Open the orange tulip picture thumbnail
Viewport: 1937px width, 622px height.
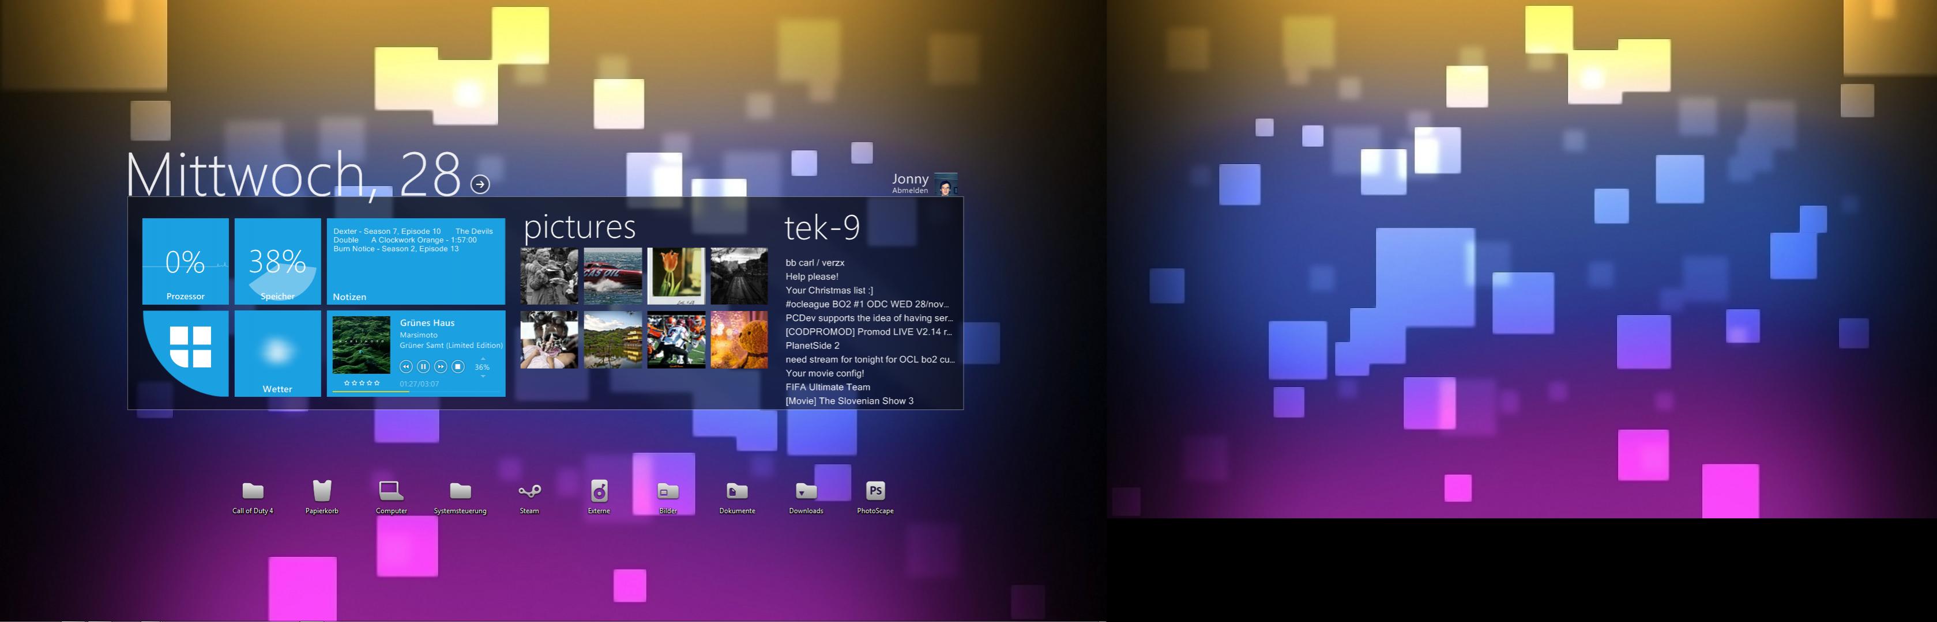pyautogui.click(x=676, y=276)
